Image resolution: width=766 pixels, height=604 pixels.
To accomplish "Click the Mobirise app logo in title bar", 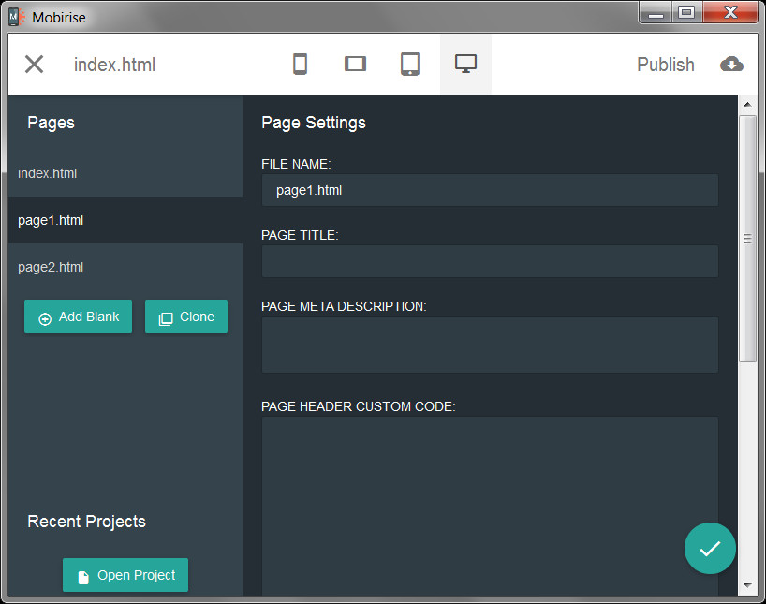I will pyautogui.click(x=16, y=17).
